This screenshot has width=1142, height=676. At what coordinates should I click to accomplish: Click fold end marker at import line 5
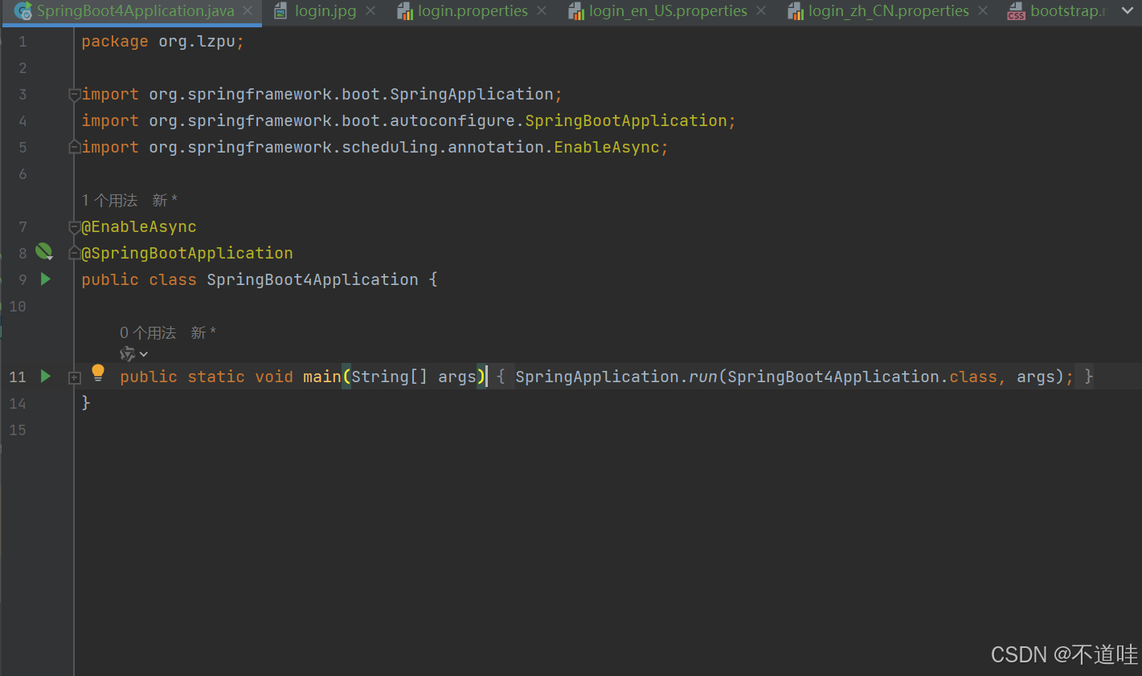(x=75, y=147)
